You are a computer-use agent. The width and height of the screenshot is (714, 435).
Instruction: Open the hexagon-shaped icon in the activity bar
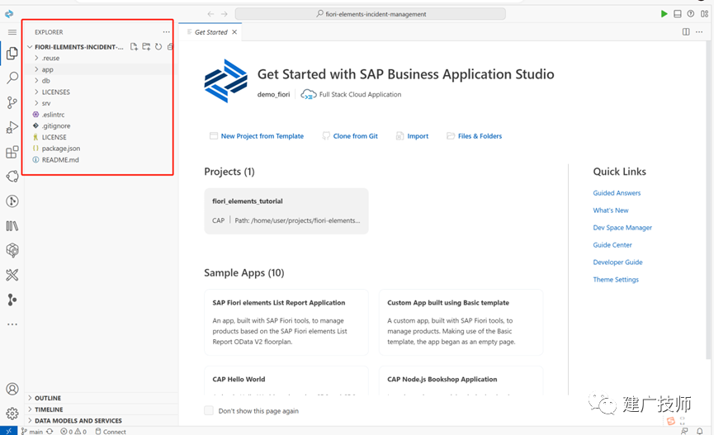click(12, 250)
